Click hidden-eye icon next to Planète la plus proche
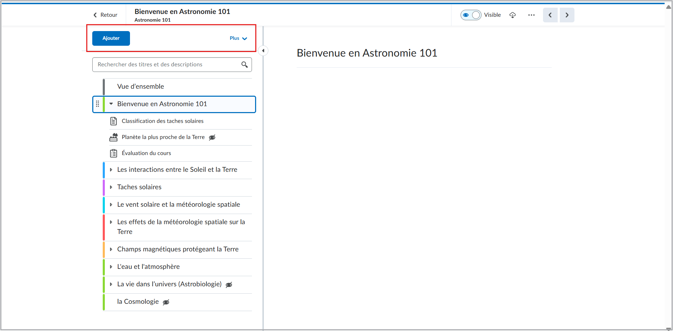673x331 pixels. 212,138
